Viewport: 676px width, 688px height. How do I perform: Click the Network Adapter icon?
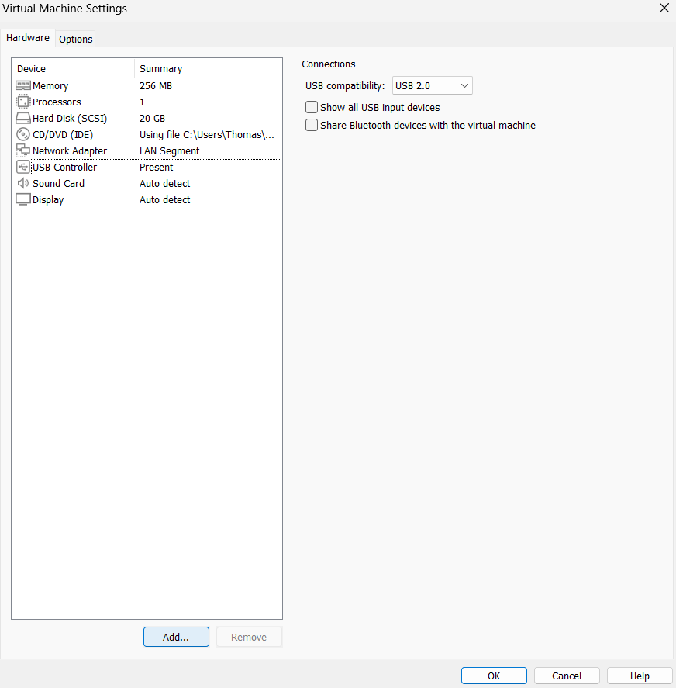coord(22,150)
